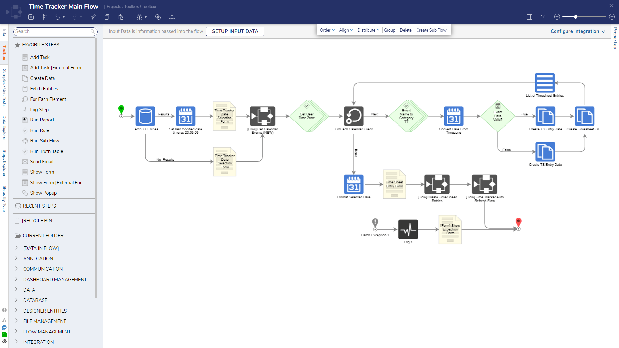Click the SETUP INPUT DATA button
This screenshot has height=348, width=619.
click(x=235, y=31)
